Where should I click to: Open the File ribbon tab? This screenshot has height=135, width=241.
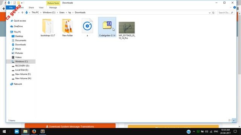[x=11, y=7]
